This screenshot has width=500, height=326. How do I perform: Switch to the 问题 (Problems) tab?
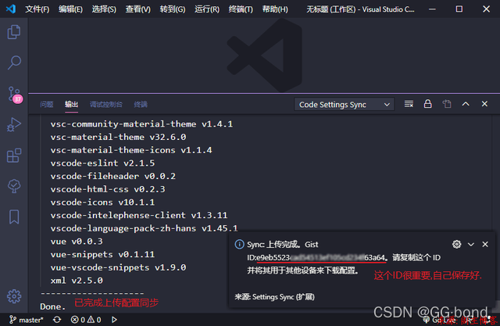47,104
